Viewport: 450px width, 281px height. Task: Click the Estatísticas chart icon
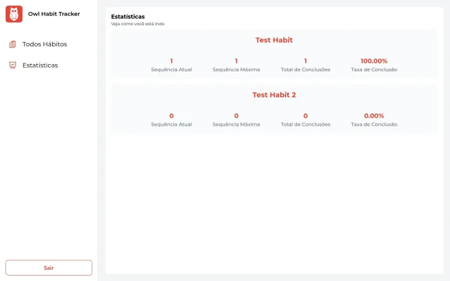click(13, 65)
